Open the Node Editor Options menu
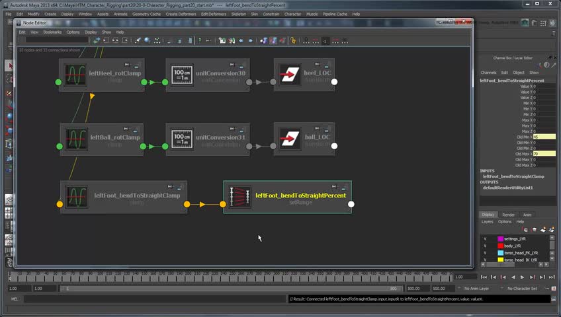Viewport: 561px width, 317px height. pyautogui.click(x=73, y=32)
